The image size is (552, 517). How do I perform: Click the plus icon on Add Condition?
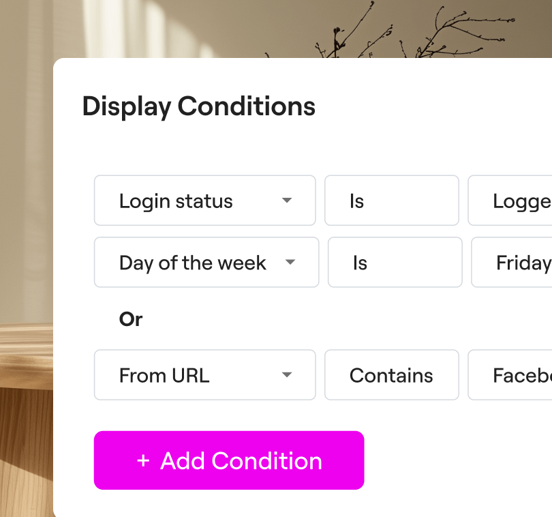coord(143,461)
